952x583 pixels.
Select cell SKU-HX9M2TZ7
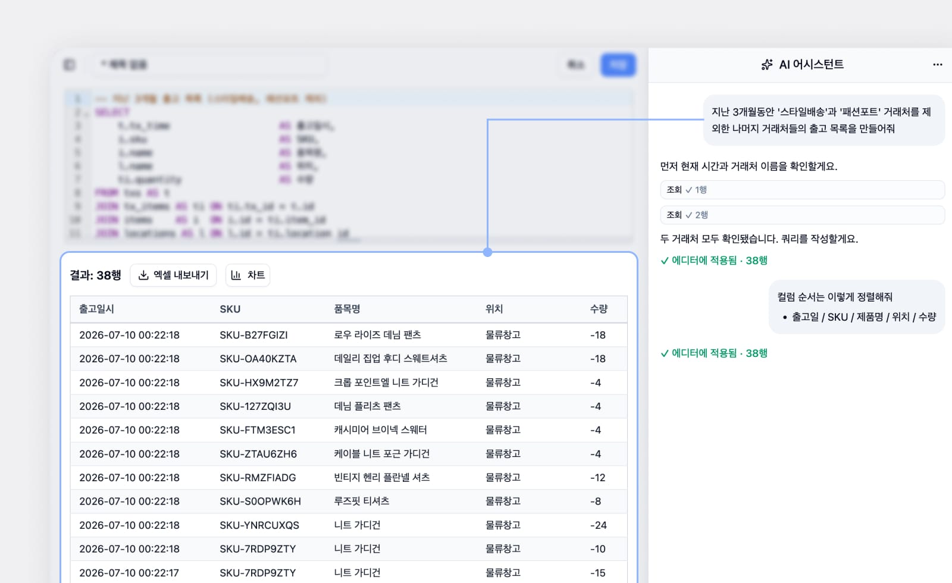click(x=259, y=383)
